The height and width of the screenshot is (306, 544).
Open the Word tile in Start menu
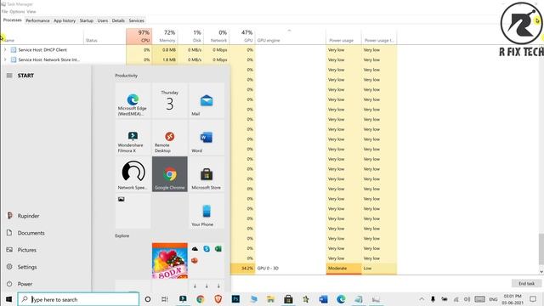[x=207, y=138]
